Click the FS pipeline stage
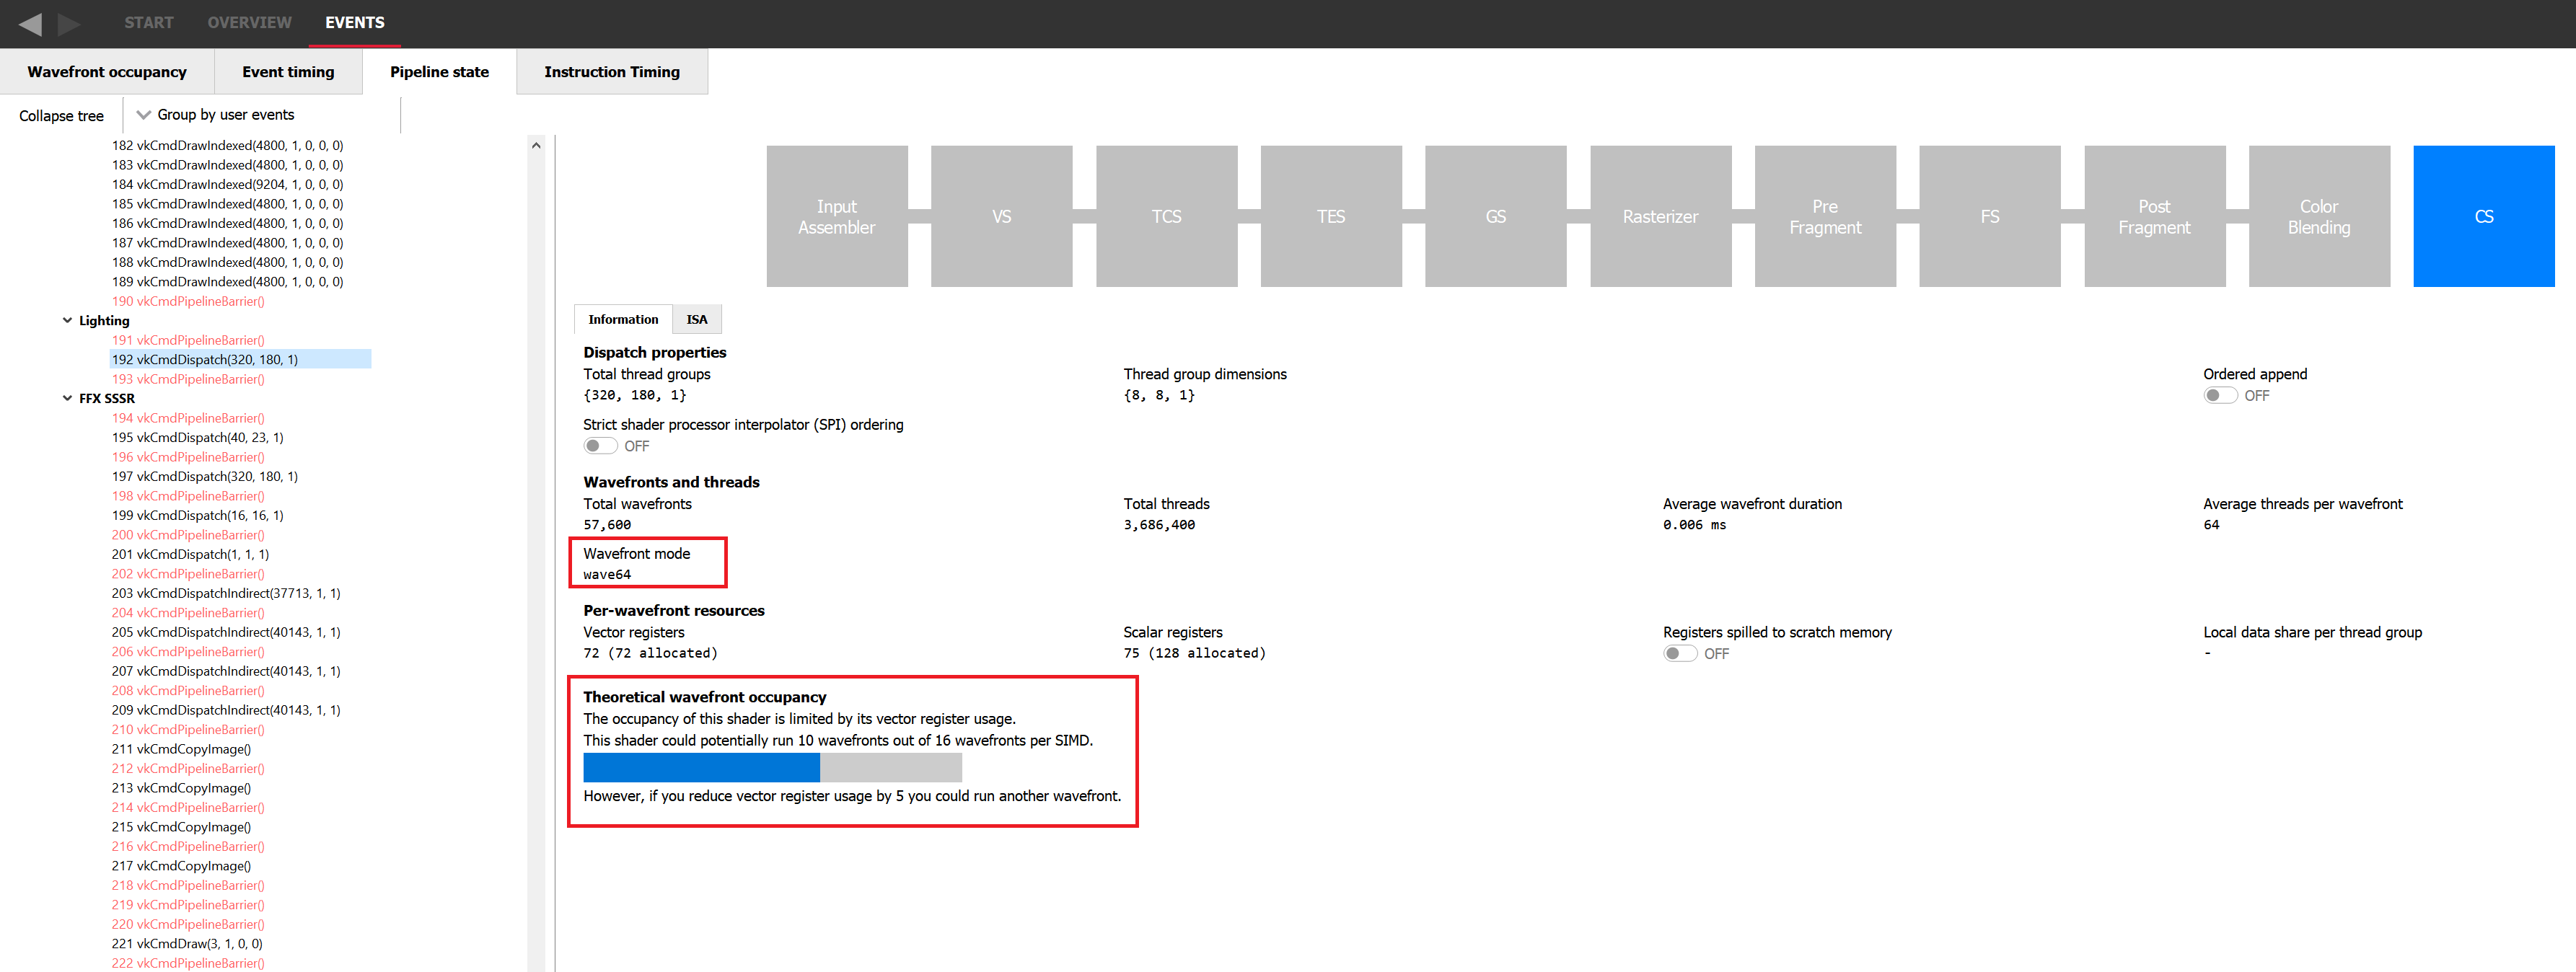Image resolution: width=2576 pixels, height=972 pixels. coord(1989,215)
